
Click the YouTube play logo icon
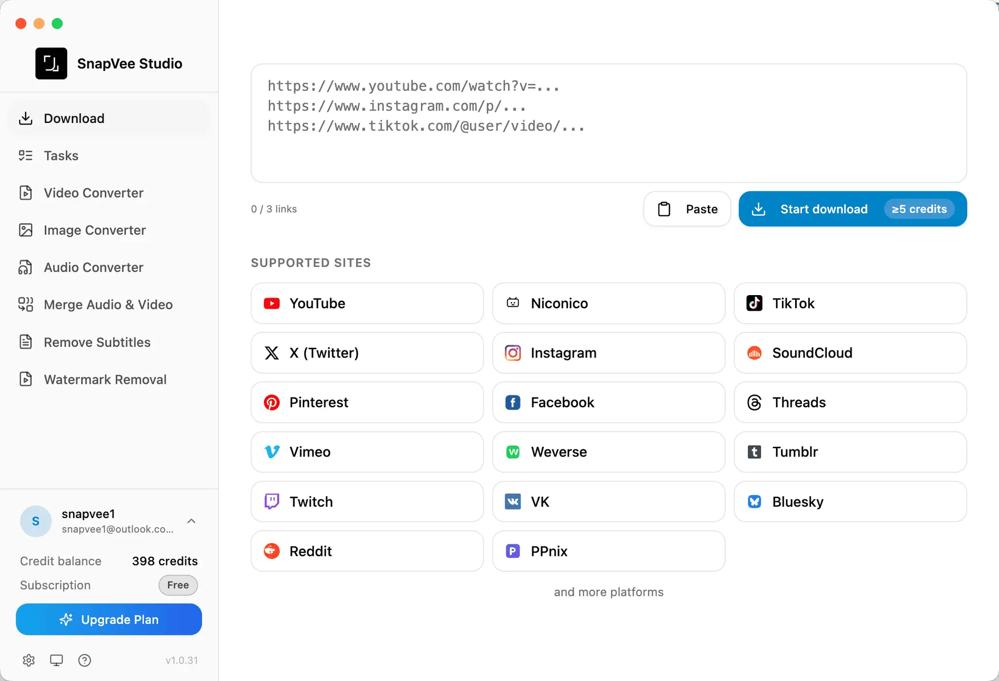(272, 303)
